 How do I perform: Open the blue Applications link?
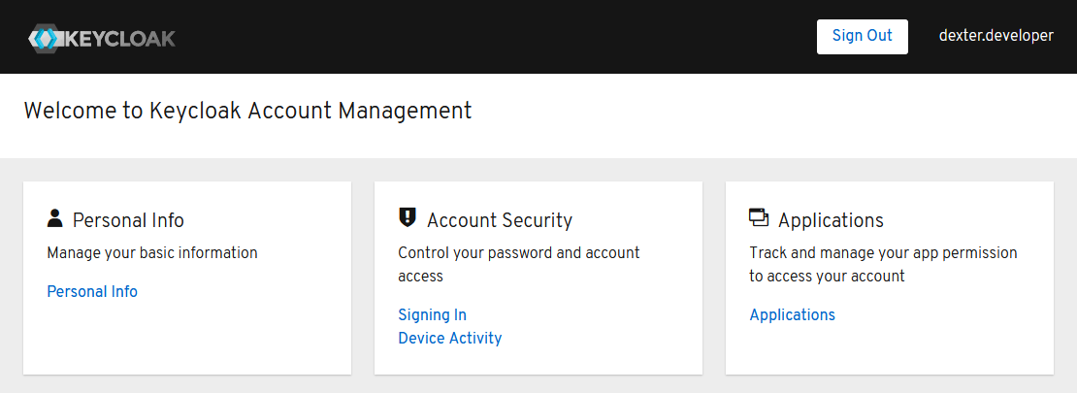click(792, 314)
